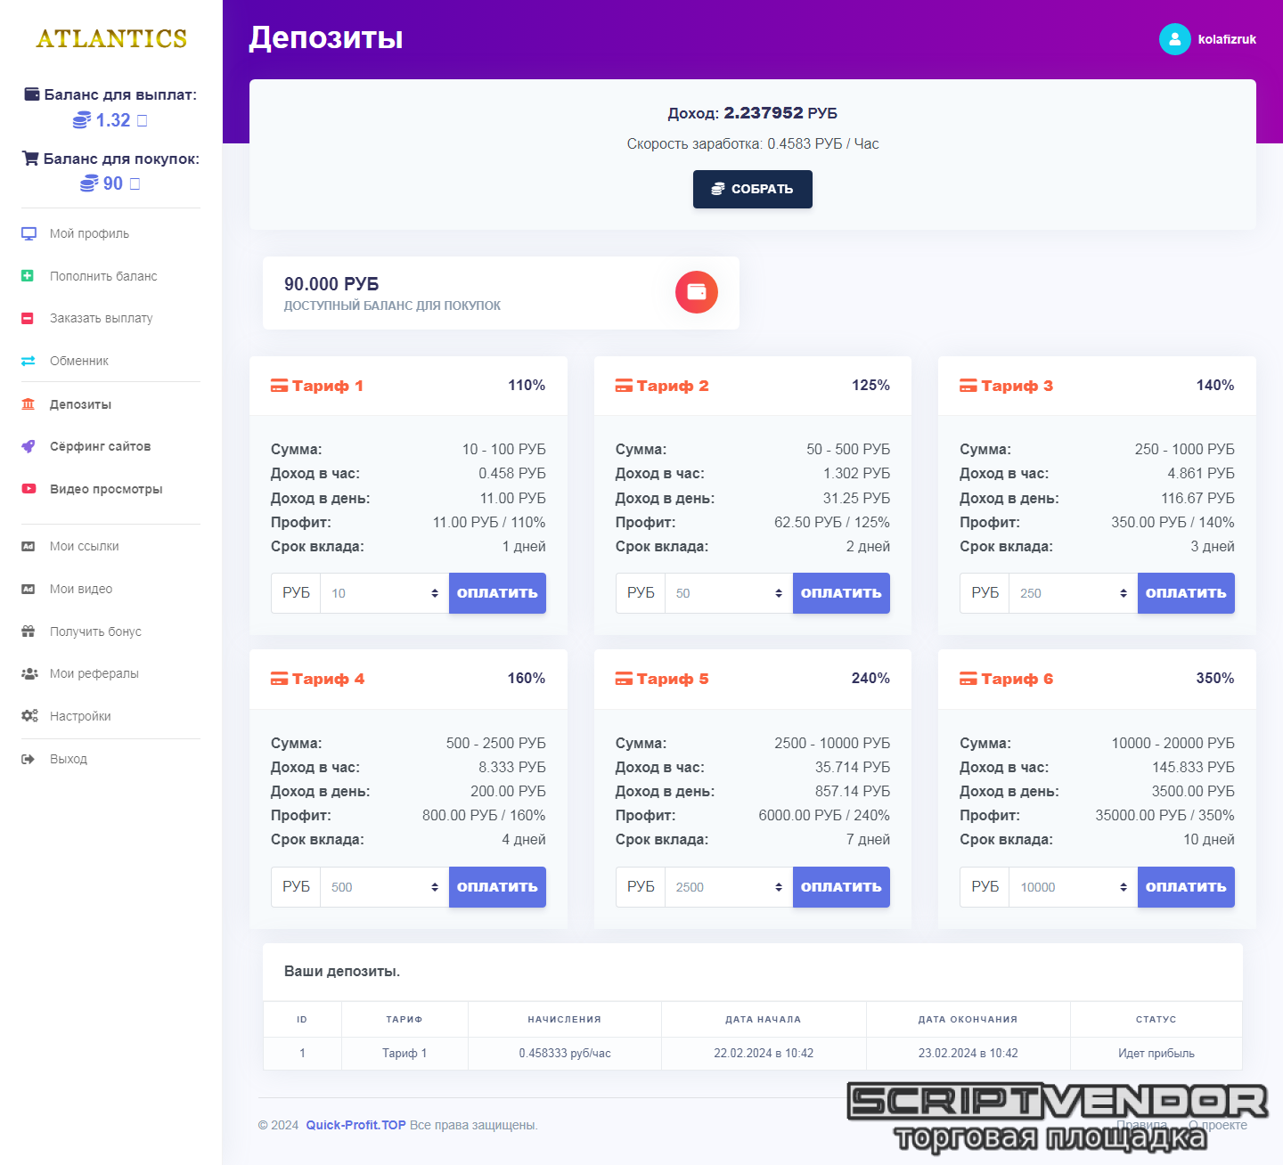Click the ATLANTICS logo

click(x=111, y=39)
